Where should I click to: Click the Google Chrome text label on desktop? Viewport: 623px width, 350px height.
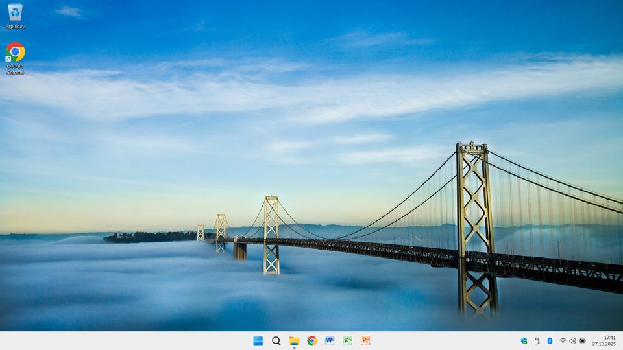click(15, 69)
